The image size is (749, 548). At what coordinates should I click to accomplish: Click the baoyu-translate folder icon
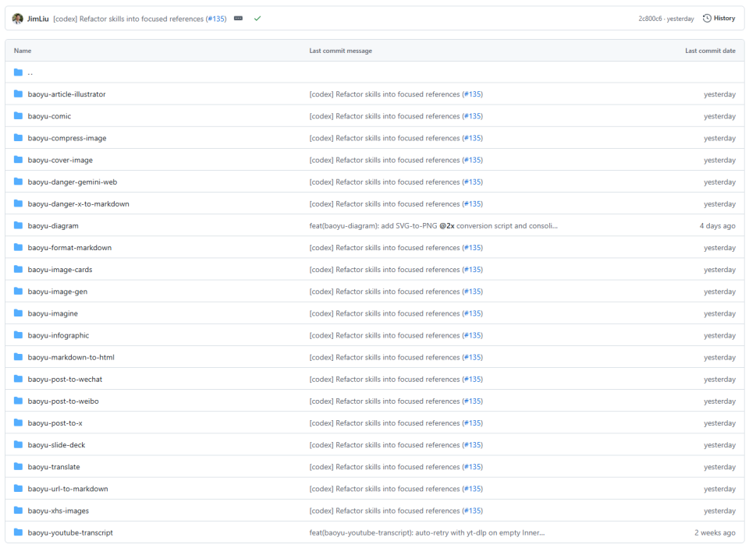[18, 466]
